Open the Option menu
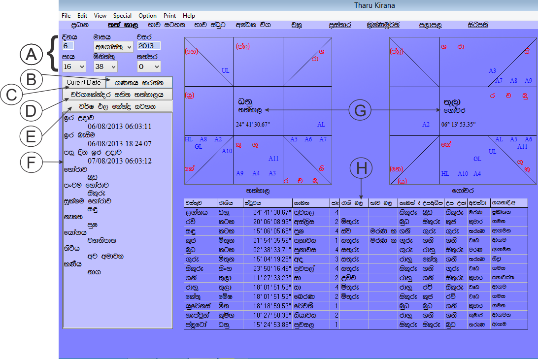The image size is (538, 359). pos(147,16)
